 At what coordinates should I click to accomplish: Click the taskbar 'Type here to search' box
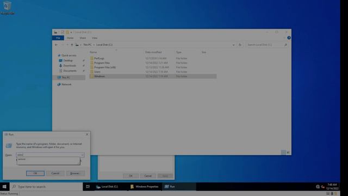pos(46,187)
